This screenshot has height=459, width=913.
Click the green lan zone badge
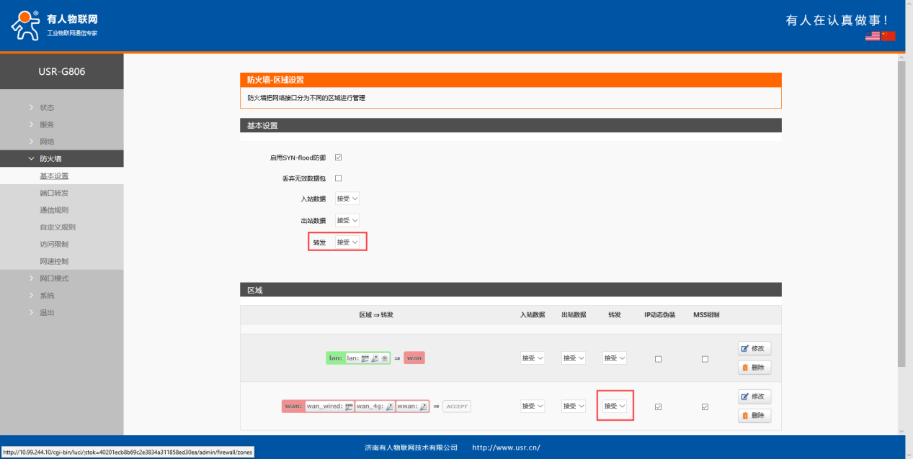pyautogui.click(x=334, y=358)
